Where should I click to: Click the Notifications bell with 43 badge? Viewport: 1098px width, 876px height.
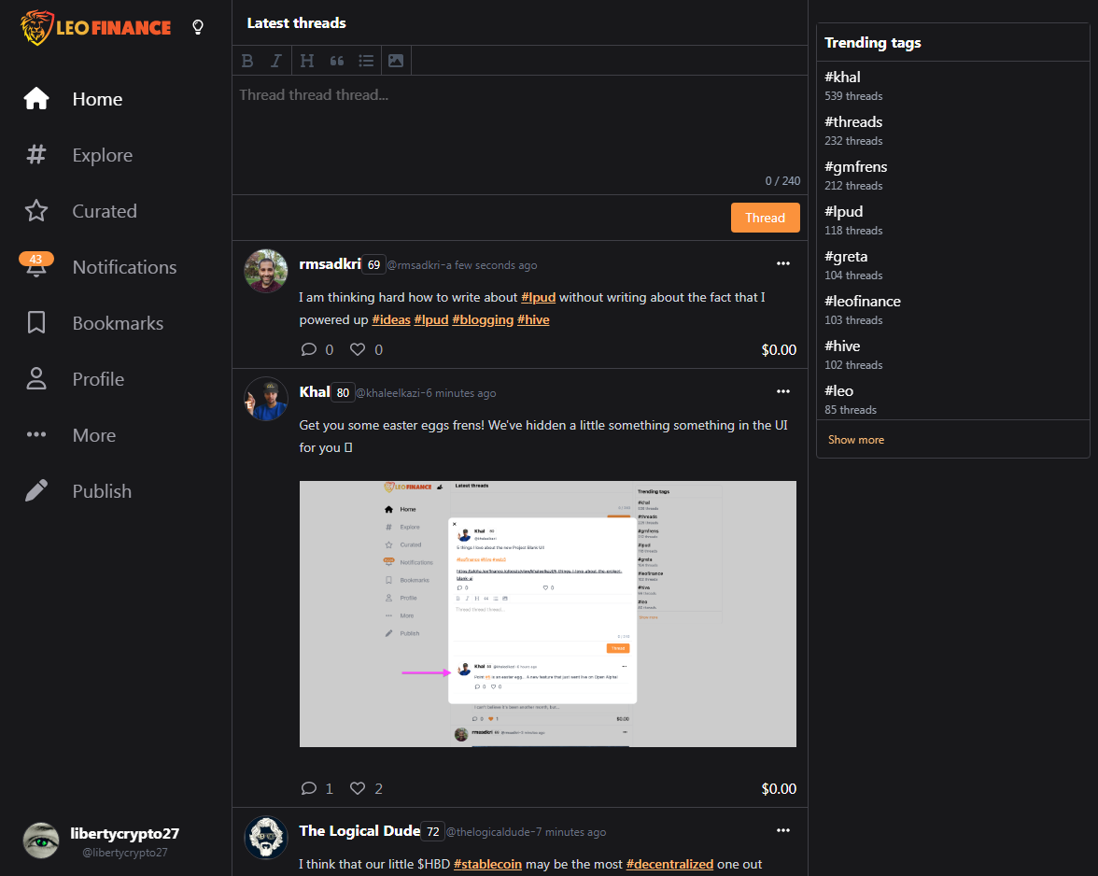pyautogui.click(x=36, y=265)
